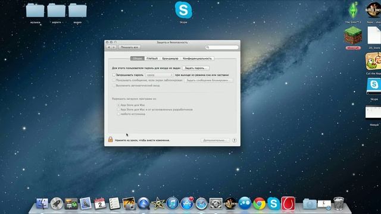Open Mission Control in the Dock

[x=71, y=203]
